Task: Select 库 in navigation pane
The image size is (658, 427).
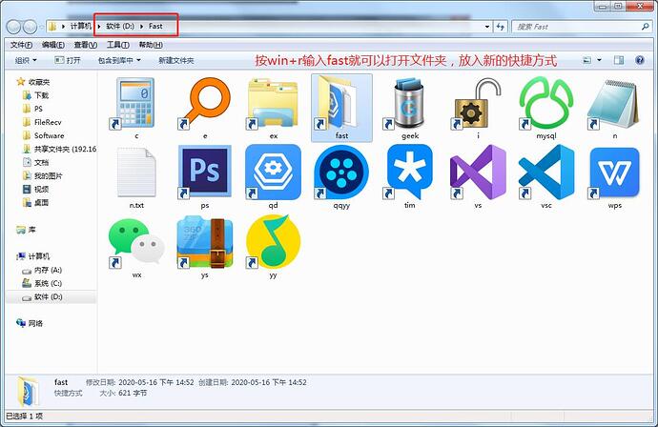Action: [x=26, y=230]
